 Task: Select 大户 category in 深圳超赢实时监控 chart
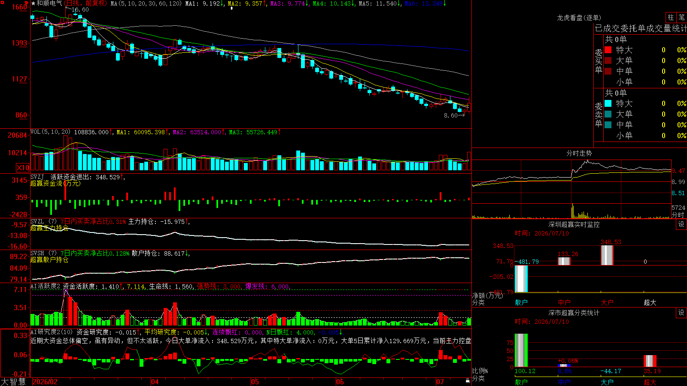[x=607, y=302]
